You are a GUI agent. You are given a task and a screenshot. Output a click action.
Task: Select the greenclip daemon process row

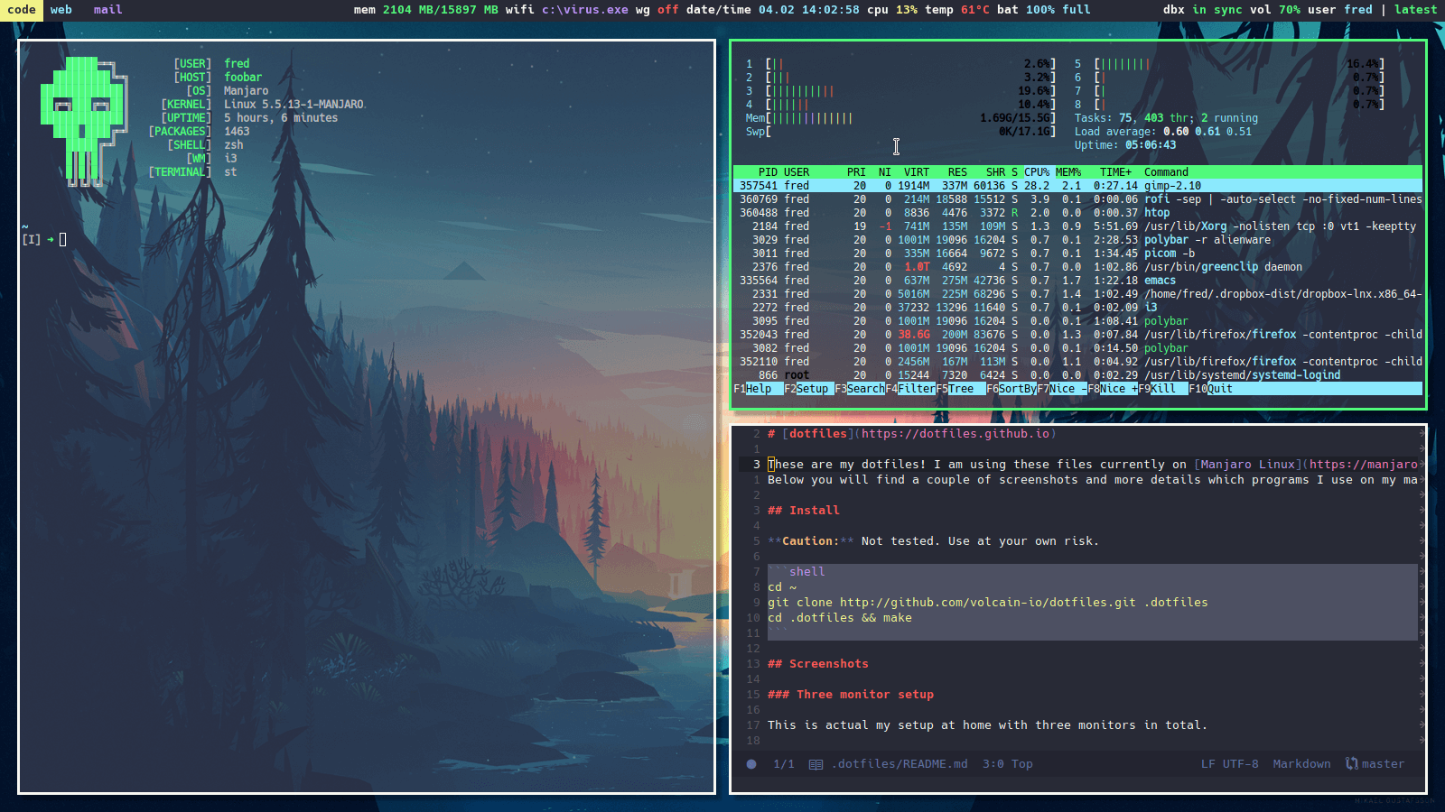pyautogui.click(x=1077, y=267)
